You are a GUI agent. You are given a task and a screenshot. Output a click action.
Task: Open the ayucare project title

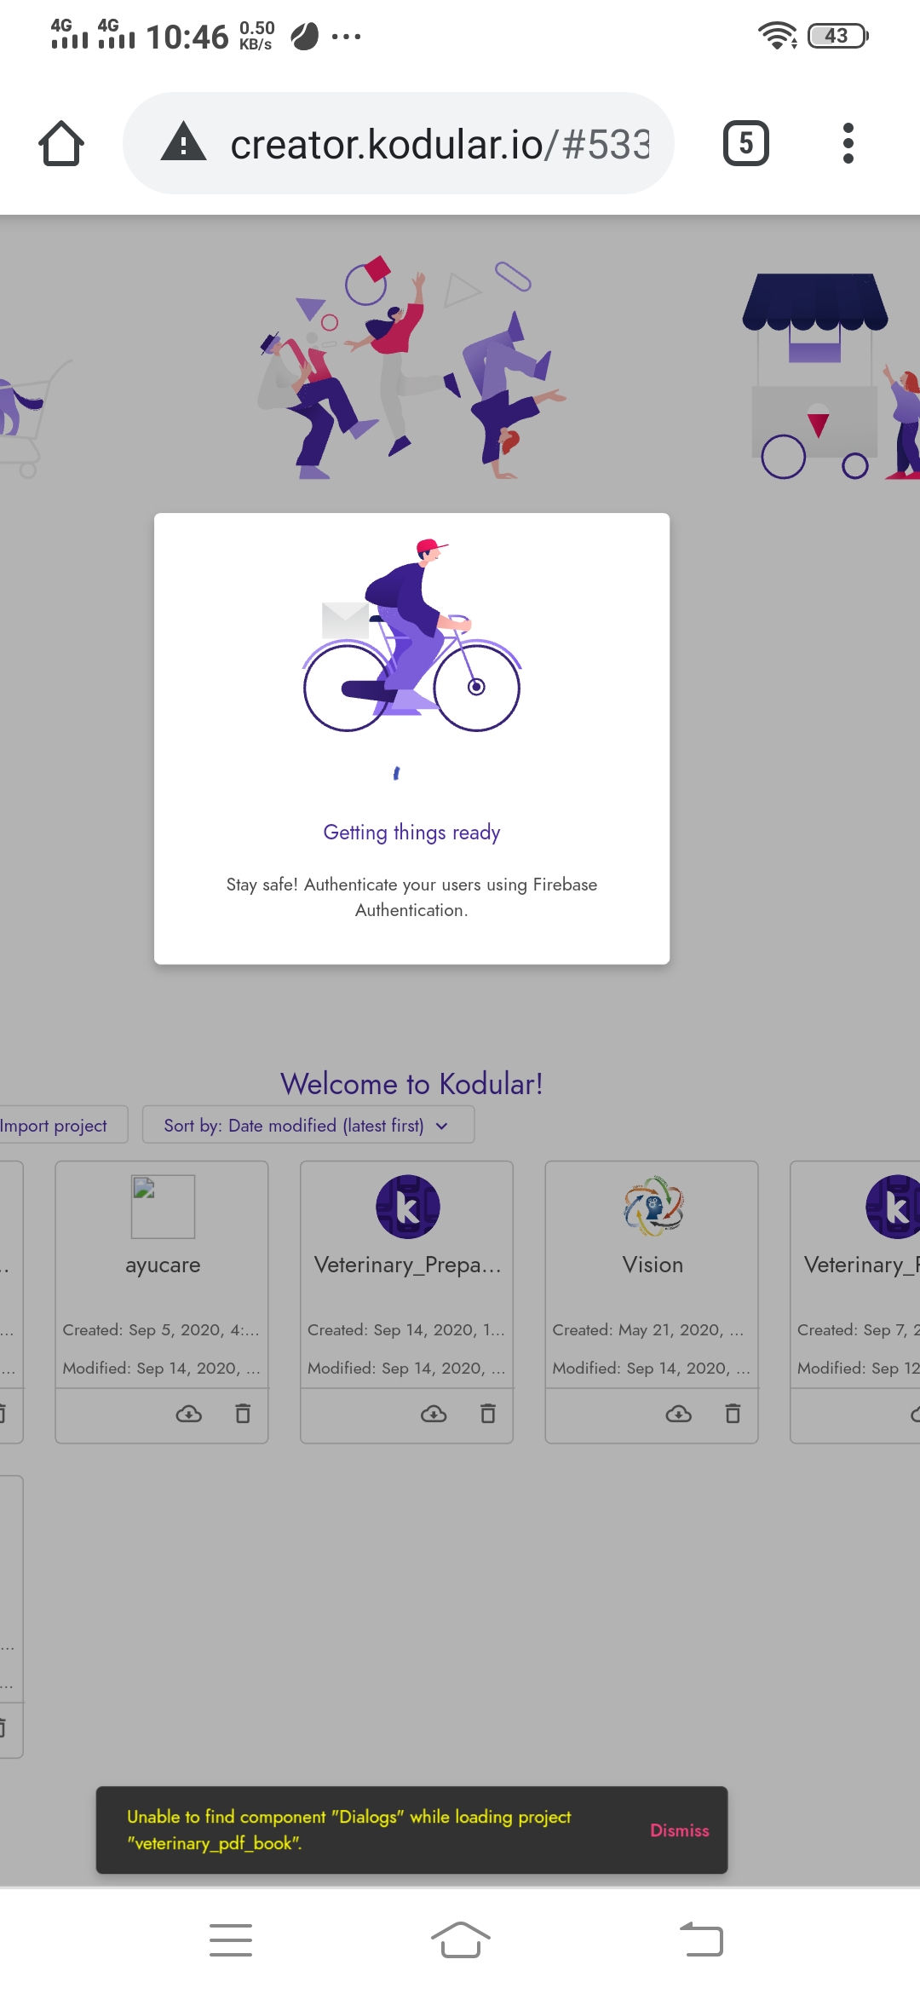click(163, 1265)
